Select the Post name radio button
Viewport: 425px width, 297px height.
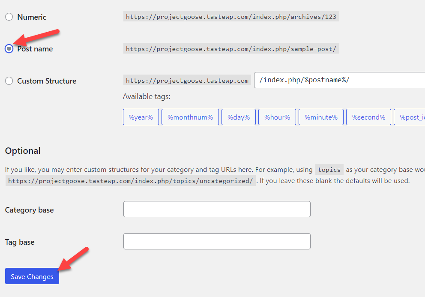(9, 49)
